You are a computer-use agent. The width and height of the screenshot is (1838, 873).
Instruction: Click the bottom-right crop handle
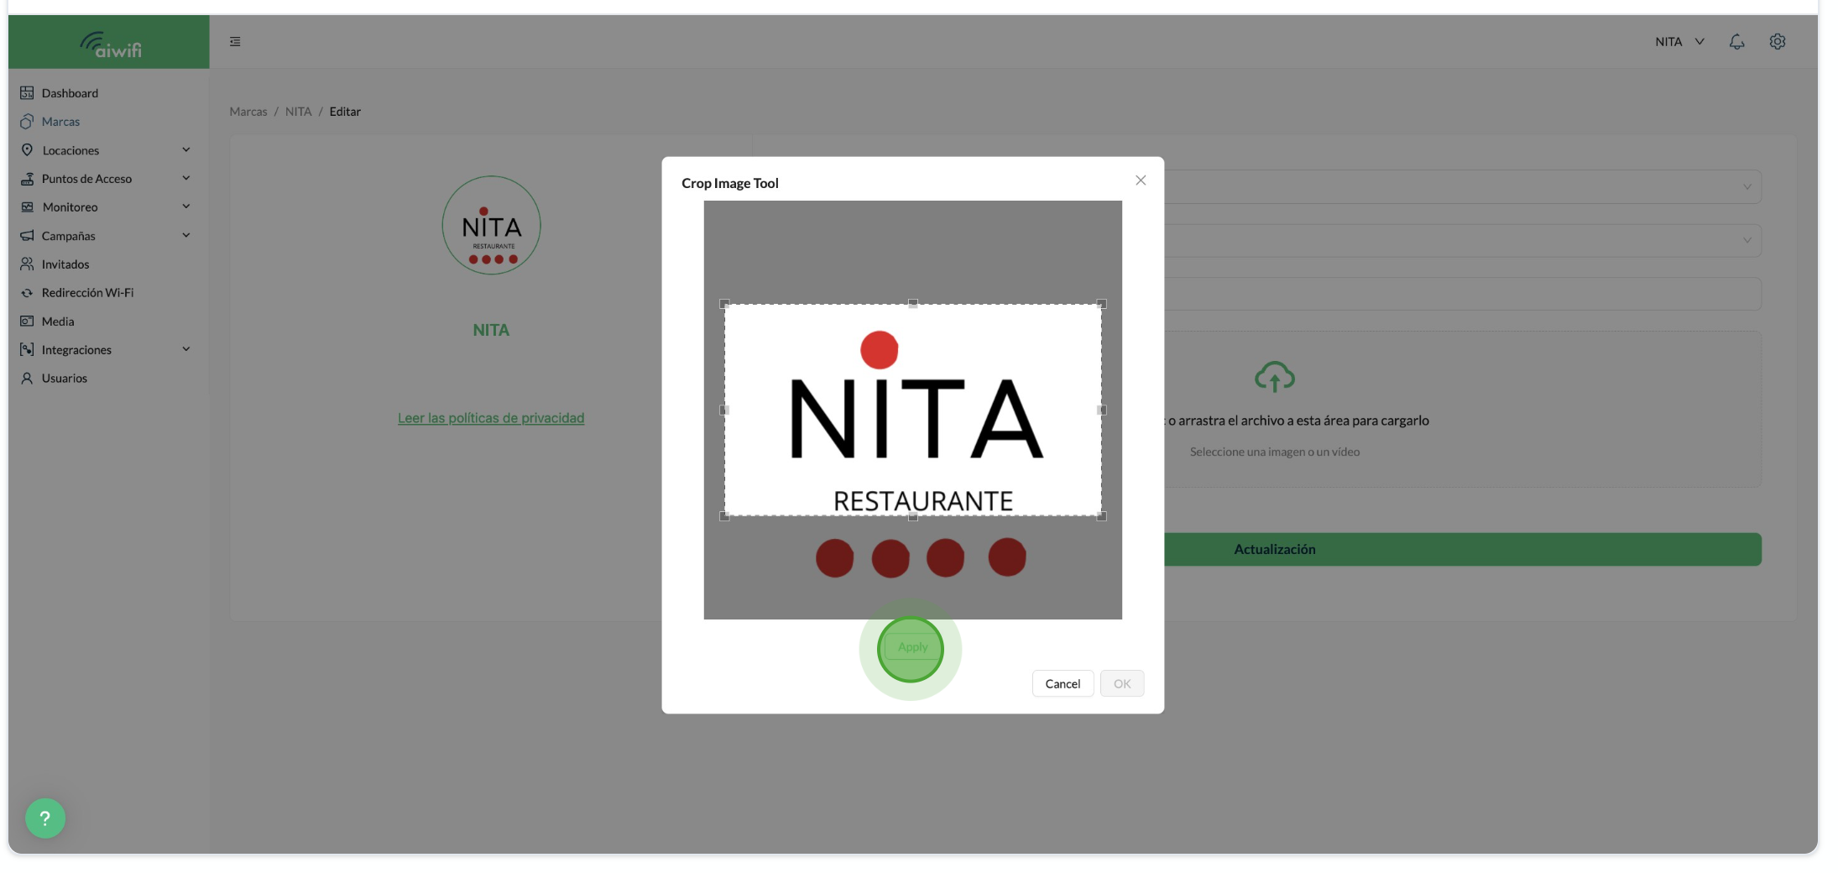pos(1102,516)
